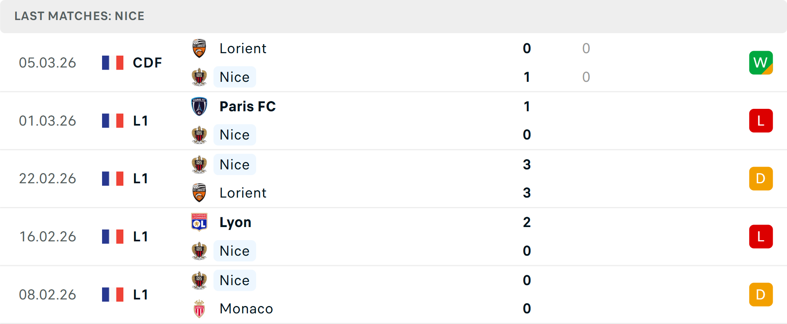Click the red L badge for Lyon match
787x324 pixels.
click(x=761, y=236)
